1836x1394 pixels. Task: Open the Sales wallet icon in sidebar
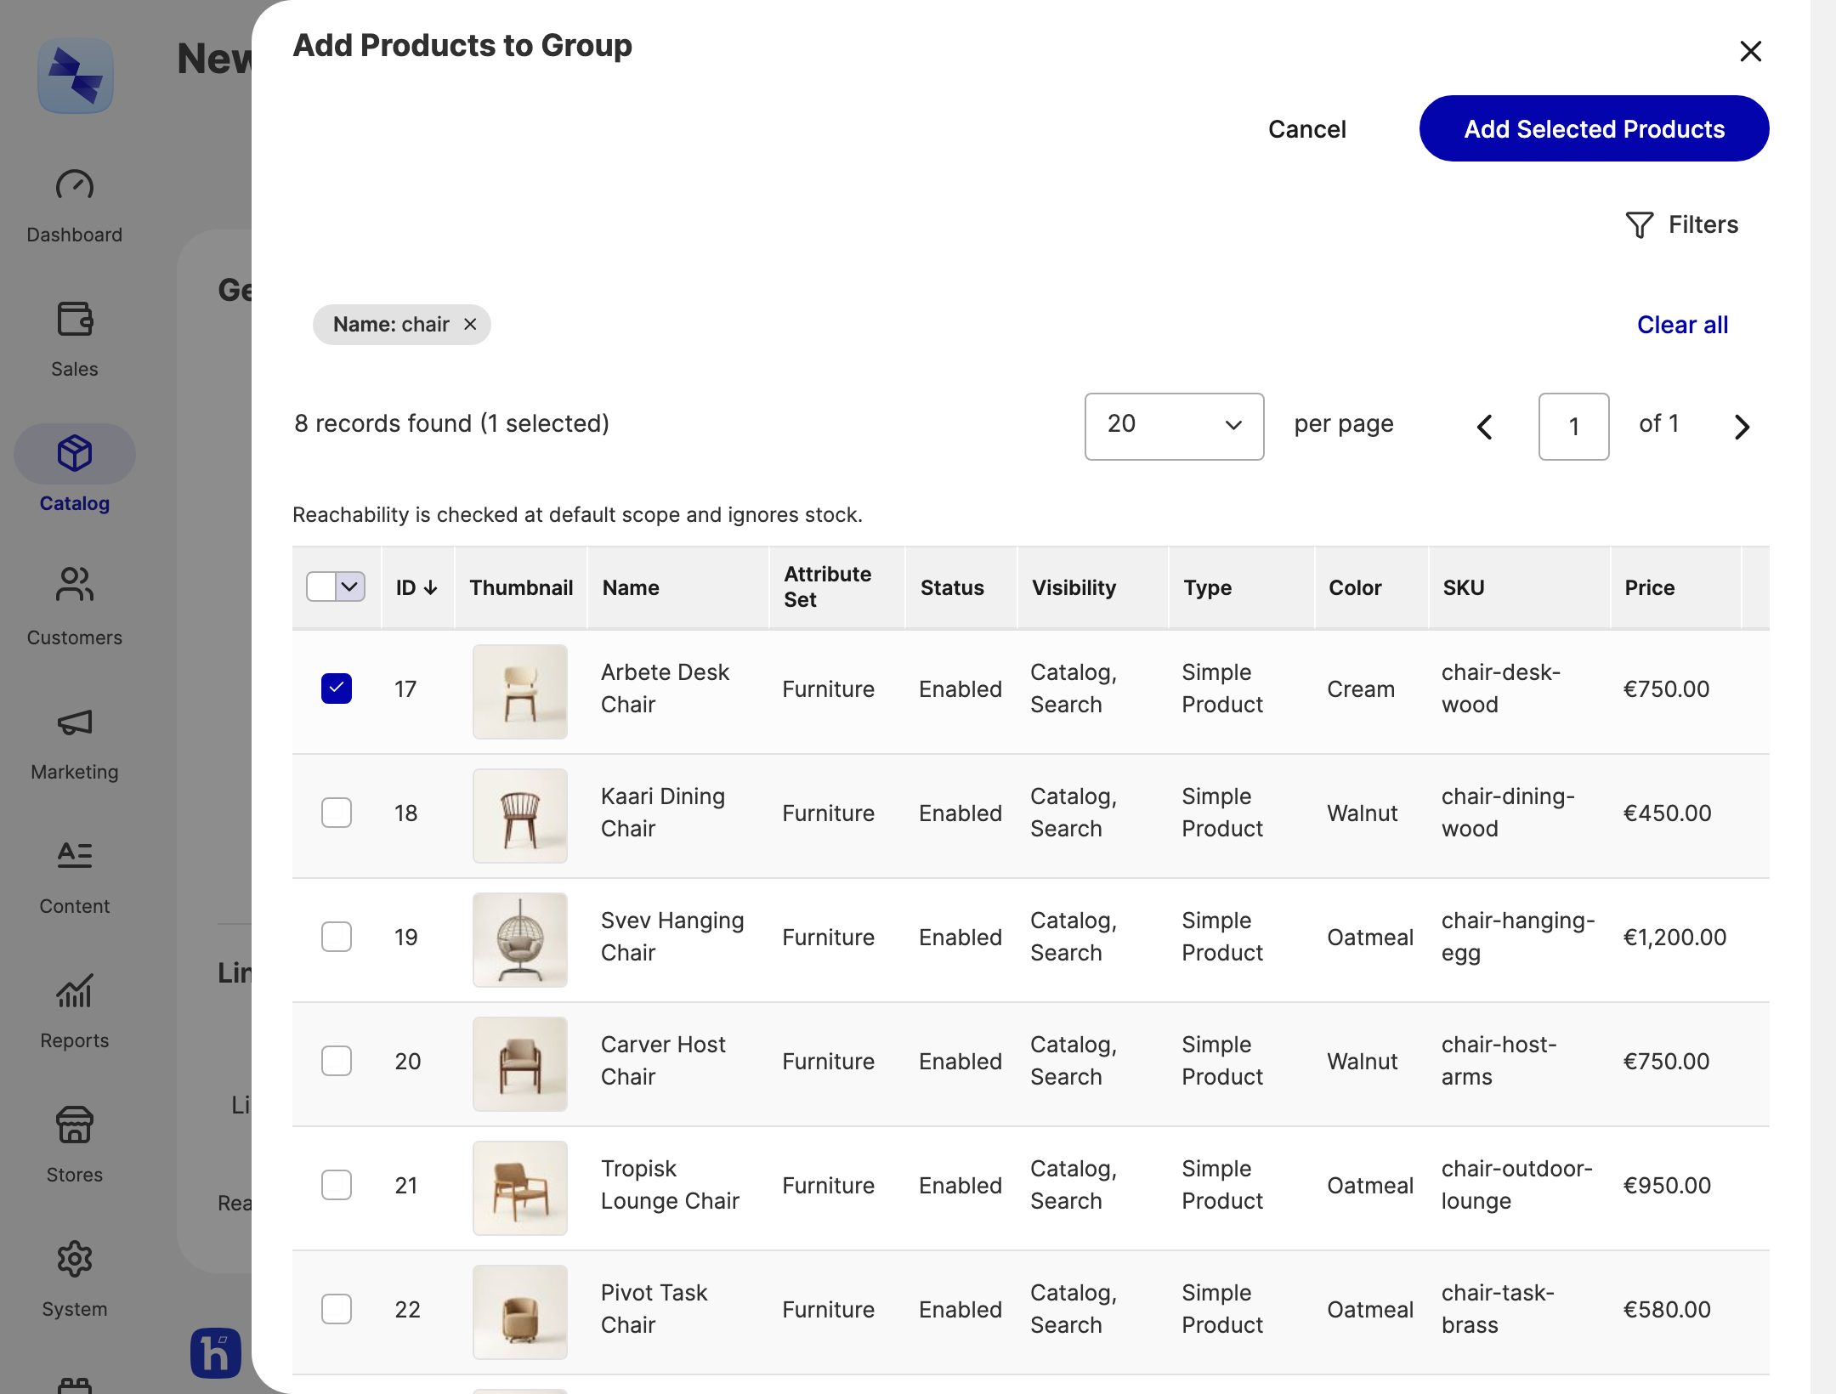pyautogui.click(x=75, y=320)
